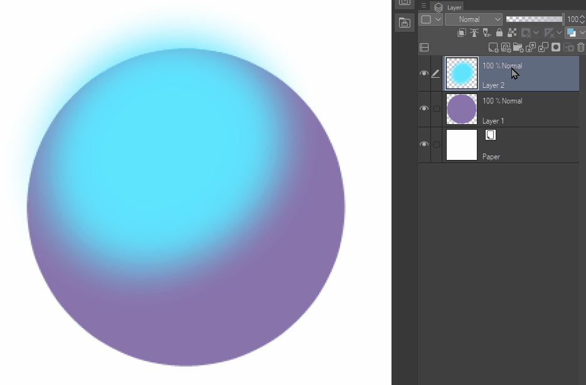Toggle Change layer color blue swatch icon
Image resolution: width=586 pixels, height=385 pixels.
[572, 33]
